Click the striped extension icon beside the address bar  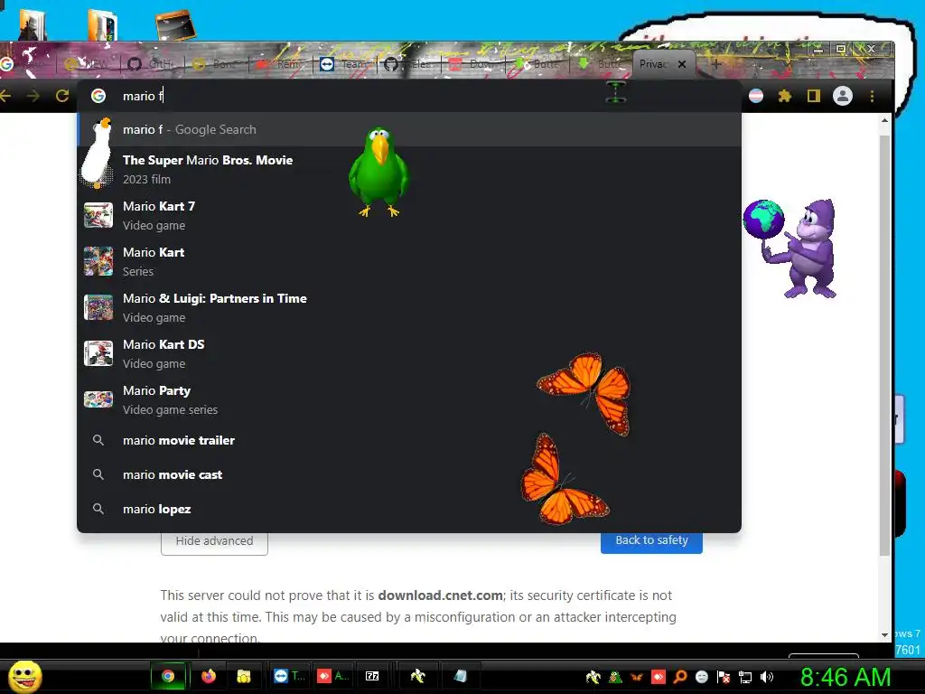(x=756, y=96)
